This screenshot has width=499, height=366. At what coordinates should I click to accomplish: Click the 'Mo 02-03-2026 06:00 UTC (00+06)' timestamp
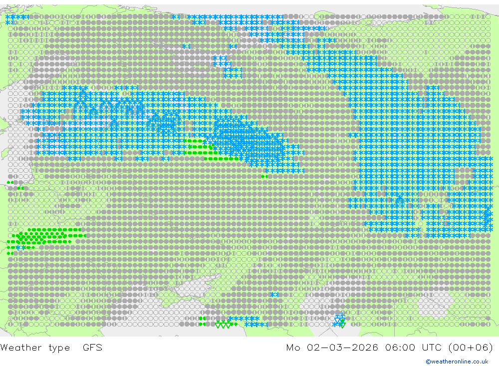click(390, 347)
